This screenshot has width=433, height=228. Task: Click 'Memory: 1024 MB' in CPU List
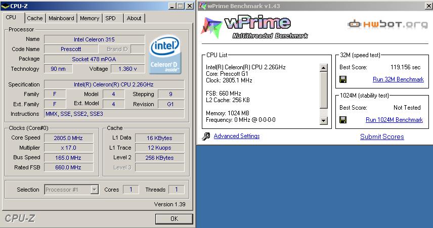228,113
